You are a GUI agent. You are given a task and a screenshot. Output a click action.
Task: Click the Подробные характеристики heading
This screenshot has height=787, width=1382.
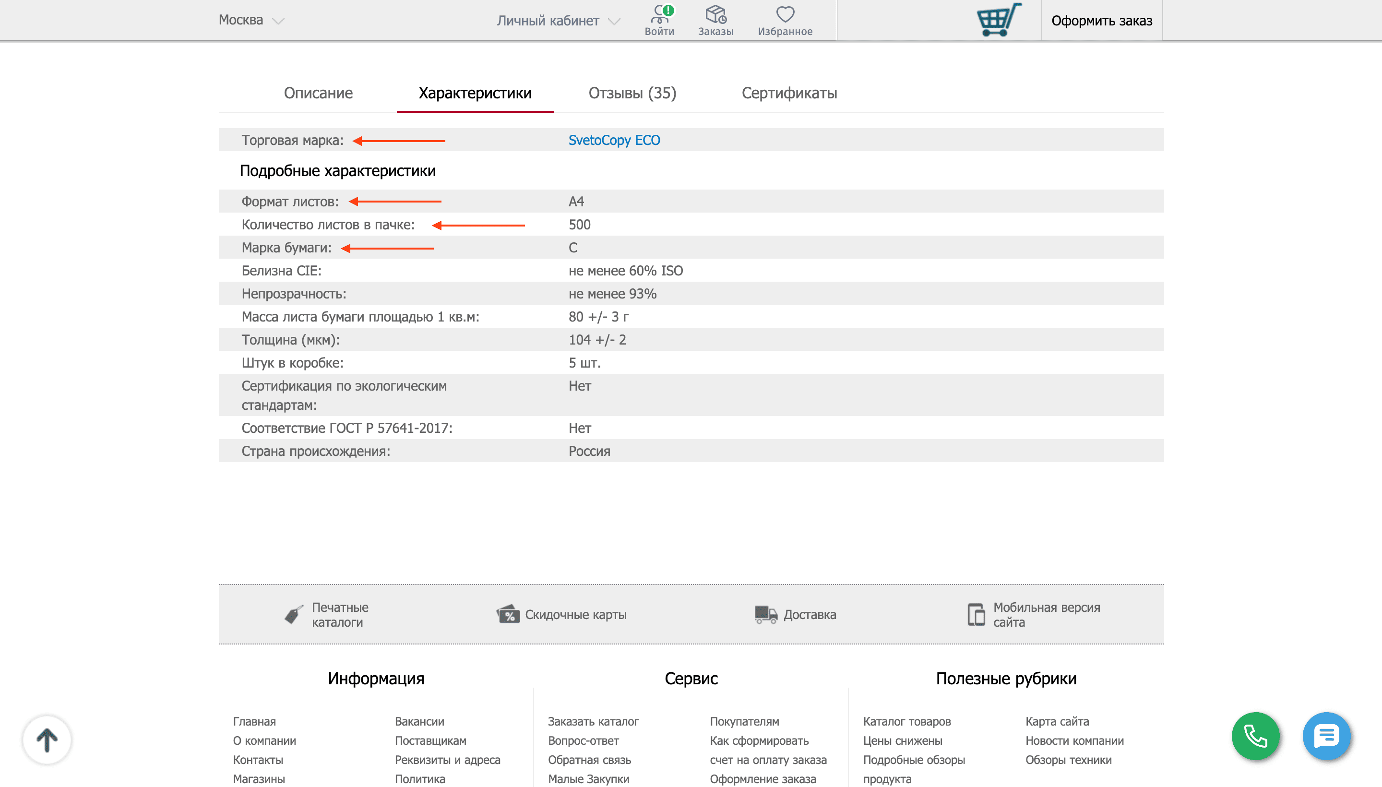coord(338,171)
